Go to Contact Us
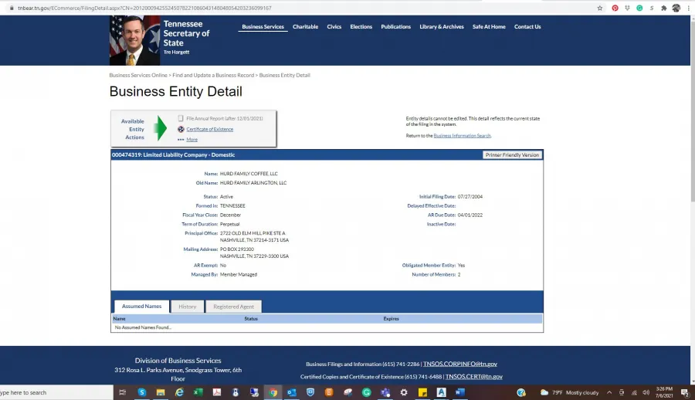Viewport: 695px width, 400px height. [527, 26]
